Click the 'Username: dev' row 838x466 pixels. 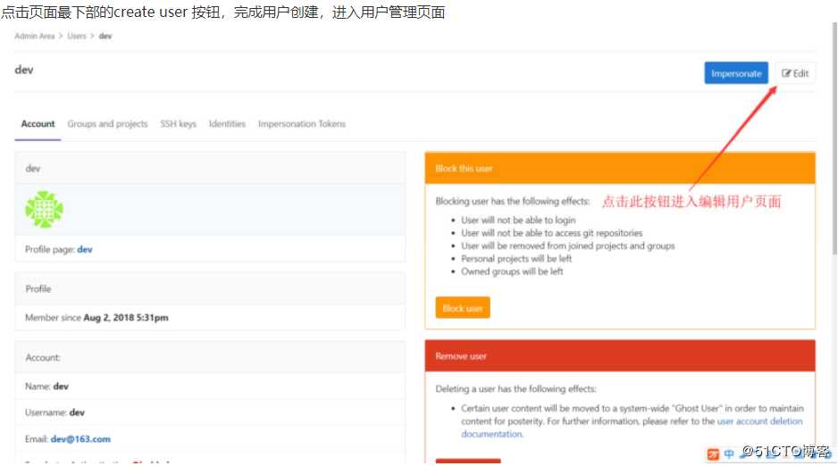pyautogui.click(x=210, y=412)
